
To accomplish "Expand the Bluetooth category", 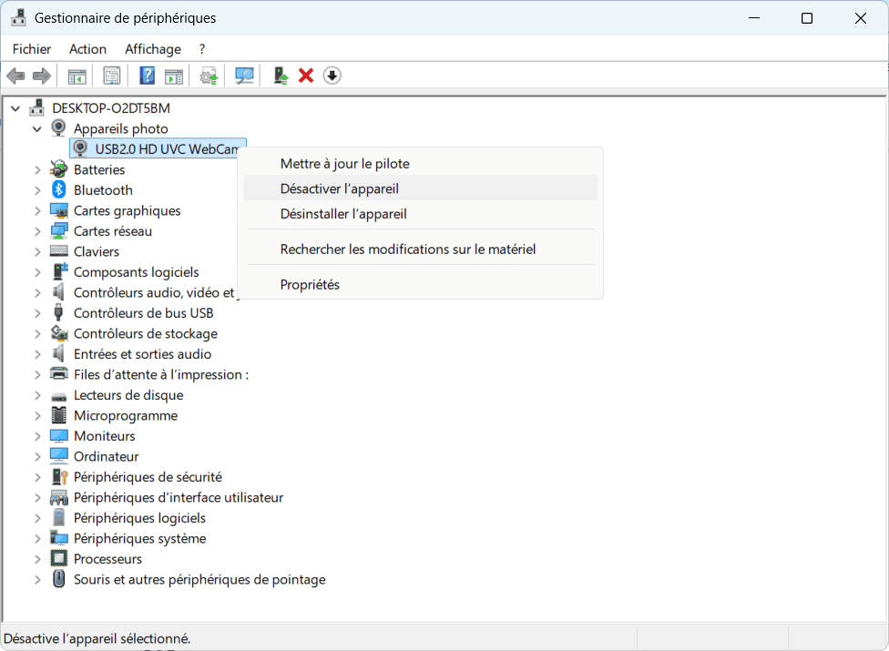I will click(x=37, y=190).
